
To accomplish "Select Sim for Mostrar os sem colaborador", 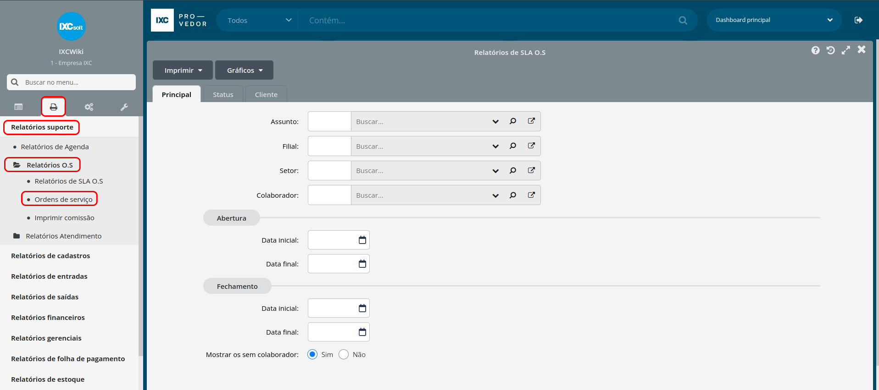I will [312, 354].
